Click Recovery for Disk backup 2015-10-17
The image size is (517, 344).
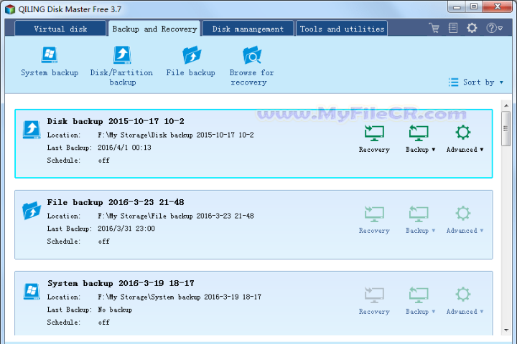coord(374,138)
